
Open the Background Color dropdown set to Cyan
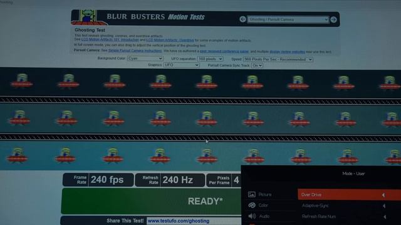coord(145,58)
